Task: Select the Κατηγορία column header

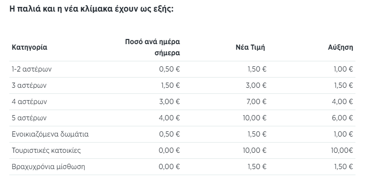Action: (29, 47)
